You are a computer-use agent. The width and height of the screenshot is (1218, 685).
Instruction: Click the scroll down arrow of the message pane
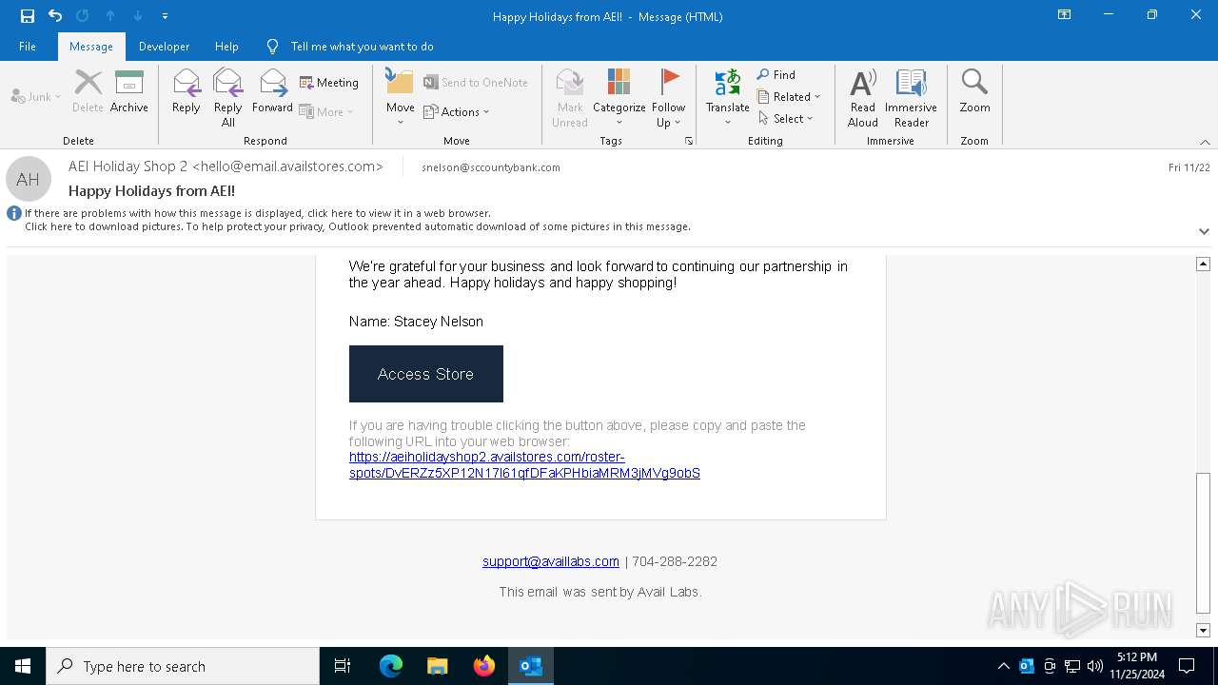click(x=1203, y=630)
